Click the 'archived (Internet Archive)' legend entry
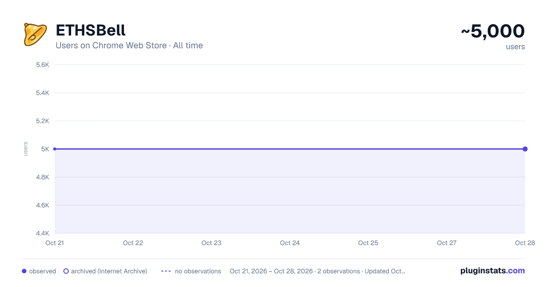 (105, 271)
